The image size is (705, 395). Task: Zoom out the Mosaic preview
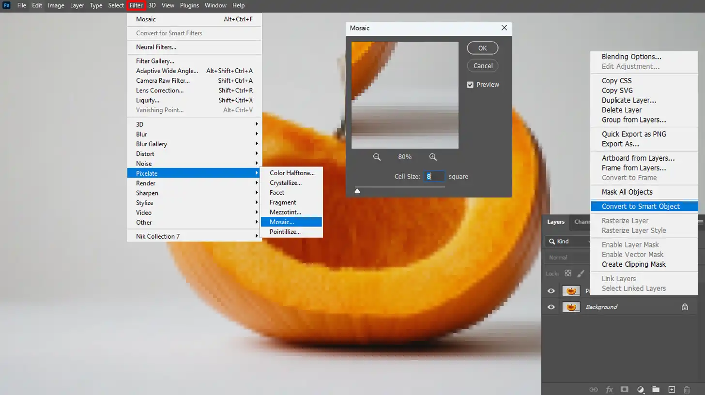377,157
